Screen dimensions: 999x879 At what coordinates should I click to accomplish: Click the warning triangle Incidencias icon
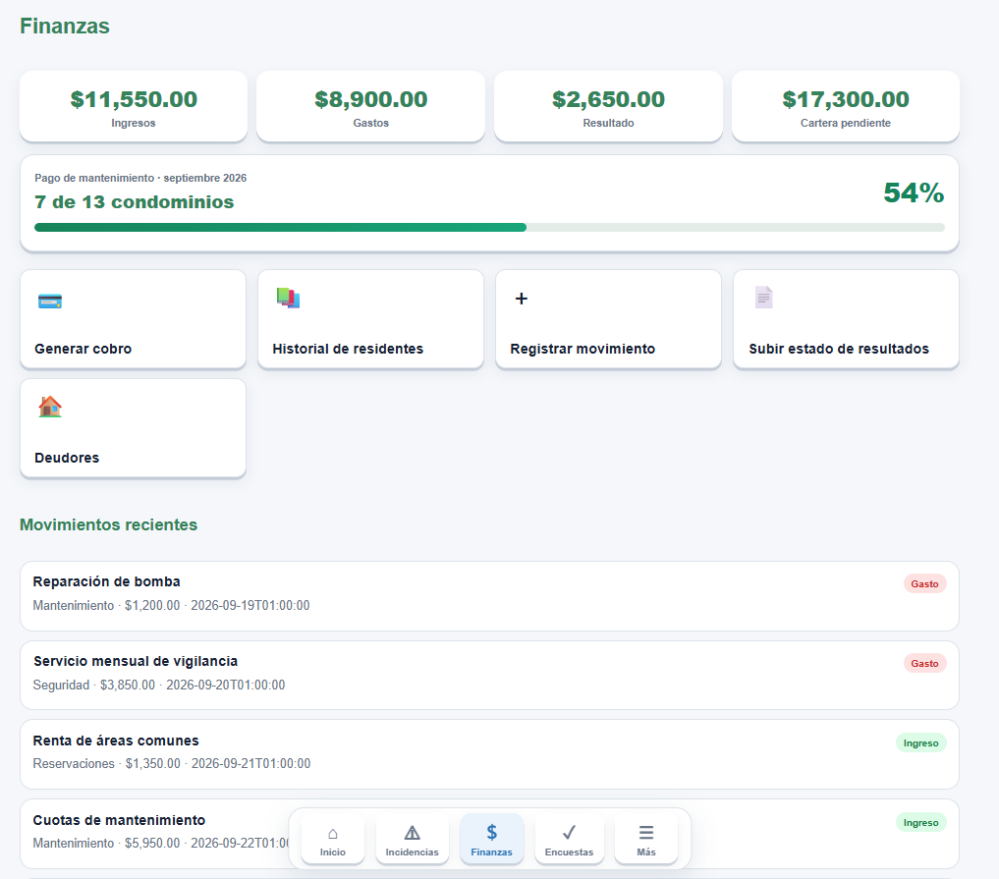coord(413,833)
